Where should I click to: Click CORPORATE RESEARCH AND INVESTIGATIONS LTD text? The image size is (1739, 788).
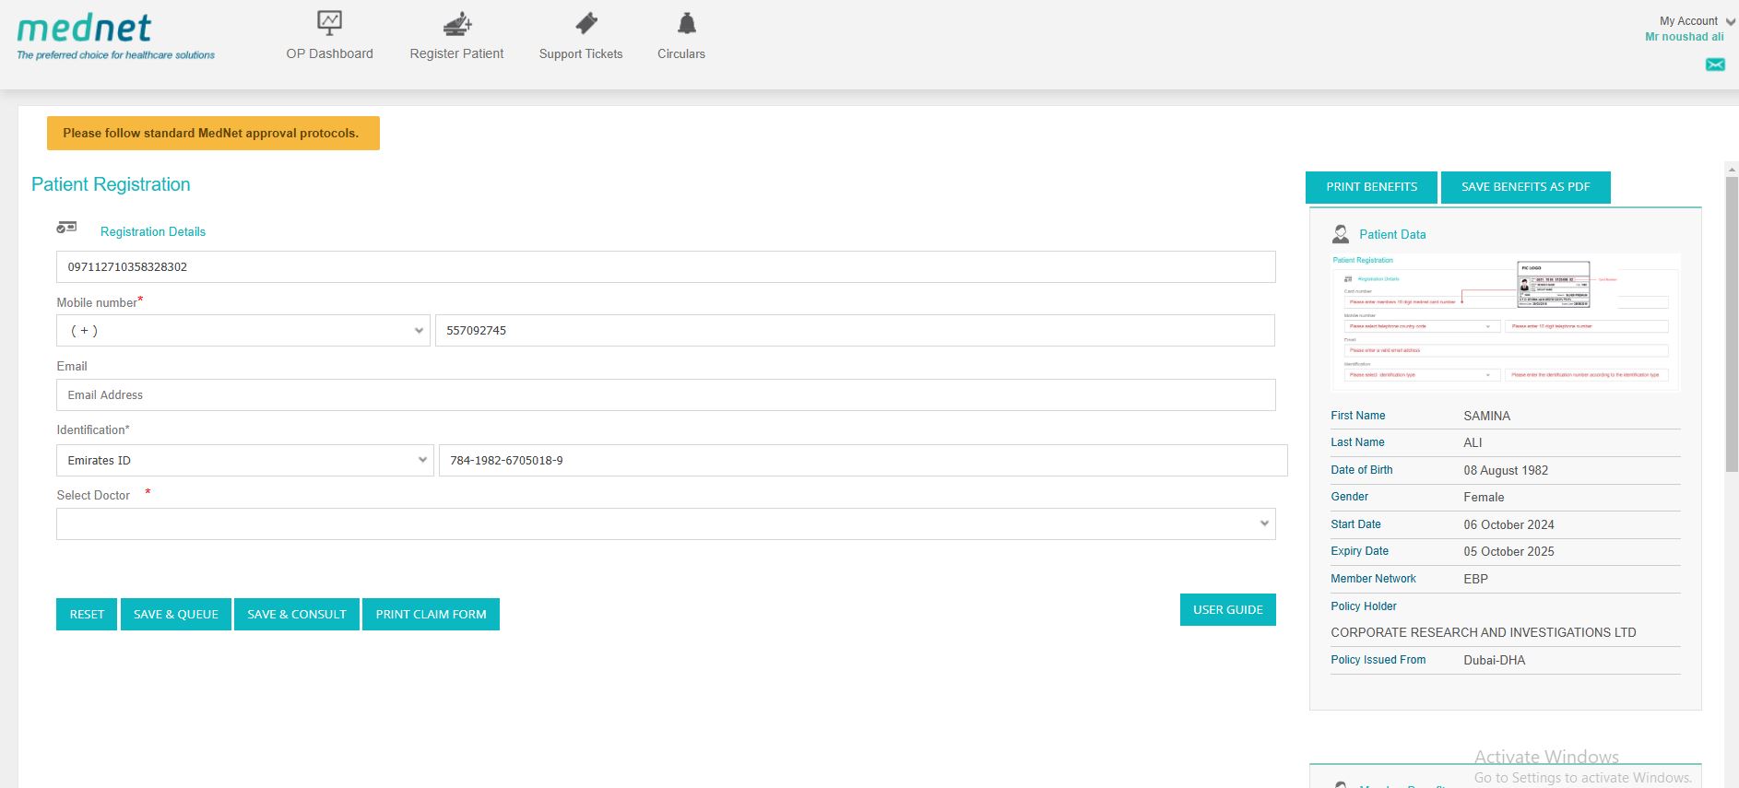pyautogui.click(x=1484, y=632)
